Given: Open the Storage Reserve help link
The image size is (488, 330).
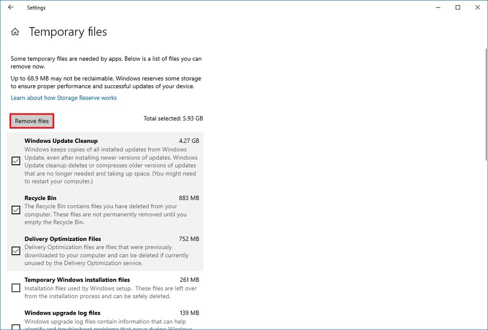Looking at the screenshot, I should coord(63,98).
